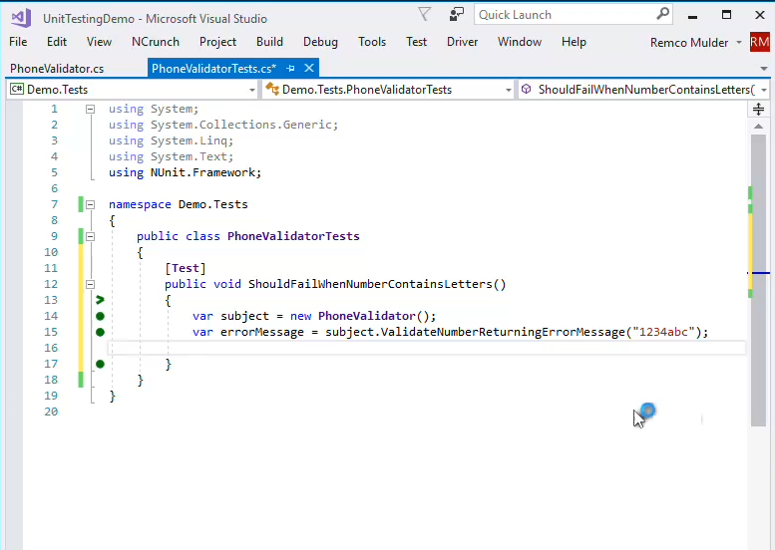The height and width of the screenshot is (550, 775).
Task: Pin the PhoneValidatorTests.cs tab
Action: 290,68
